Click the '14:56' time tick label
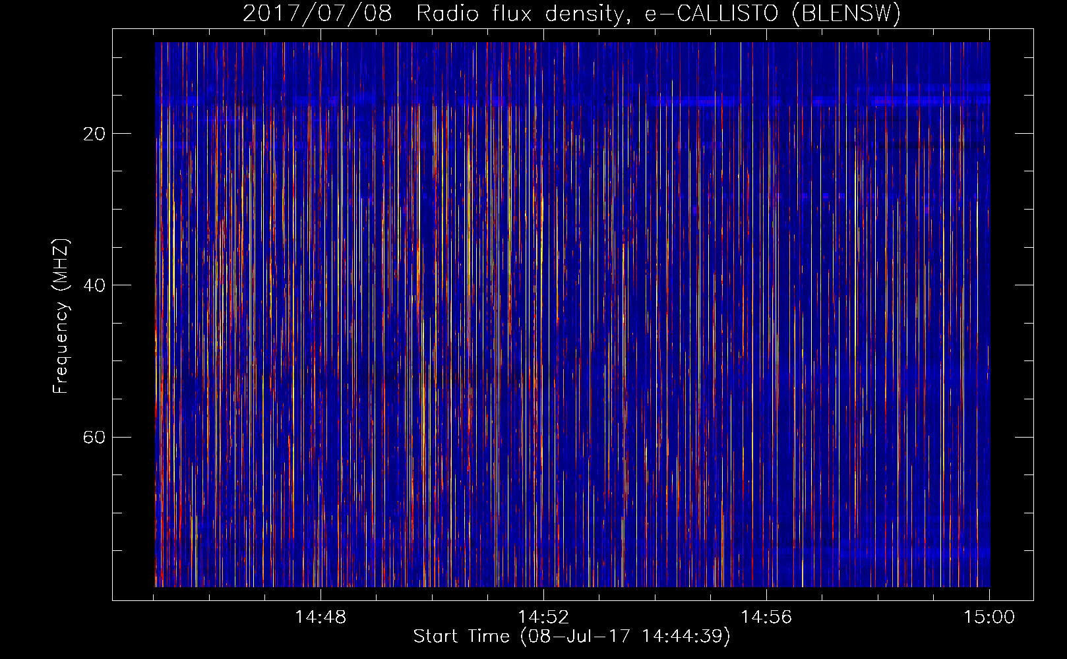 [766, 617]
